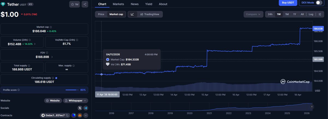Click the 2021 label on the range timeline
This screenshot has width=328, height=119.
209,113
